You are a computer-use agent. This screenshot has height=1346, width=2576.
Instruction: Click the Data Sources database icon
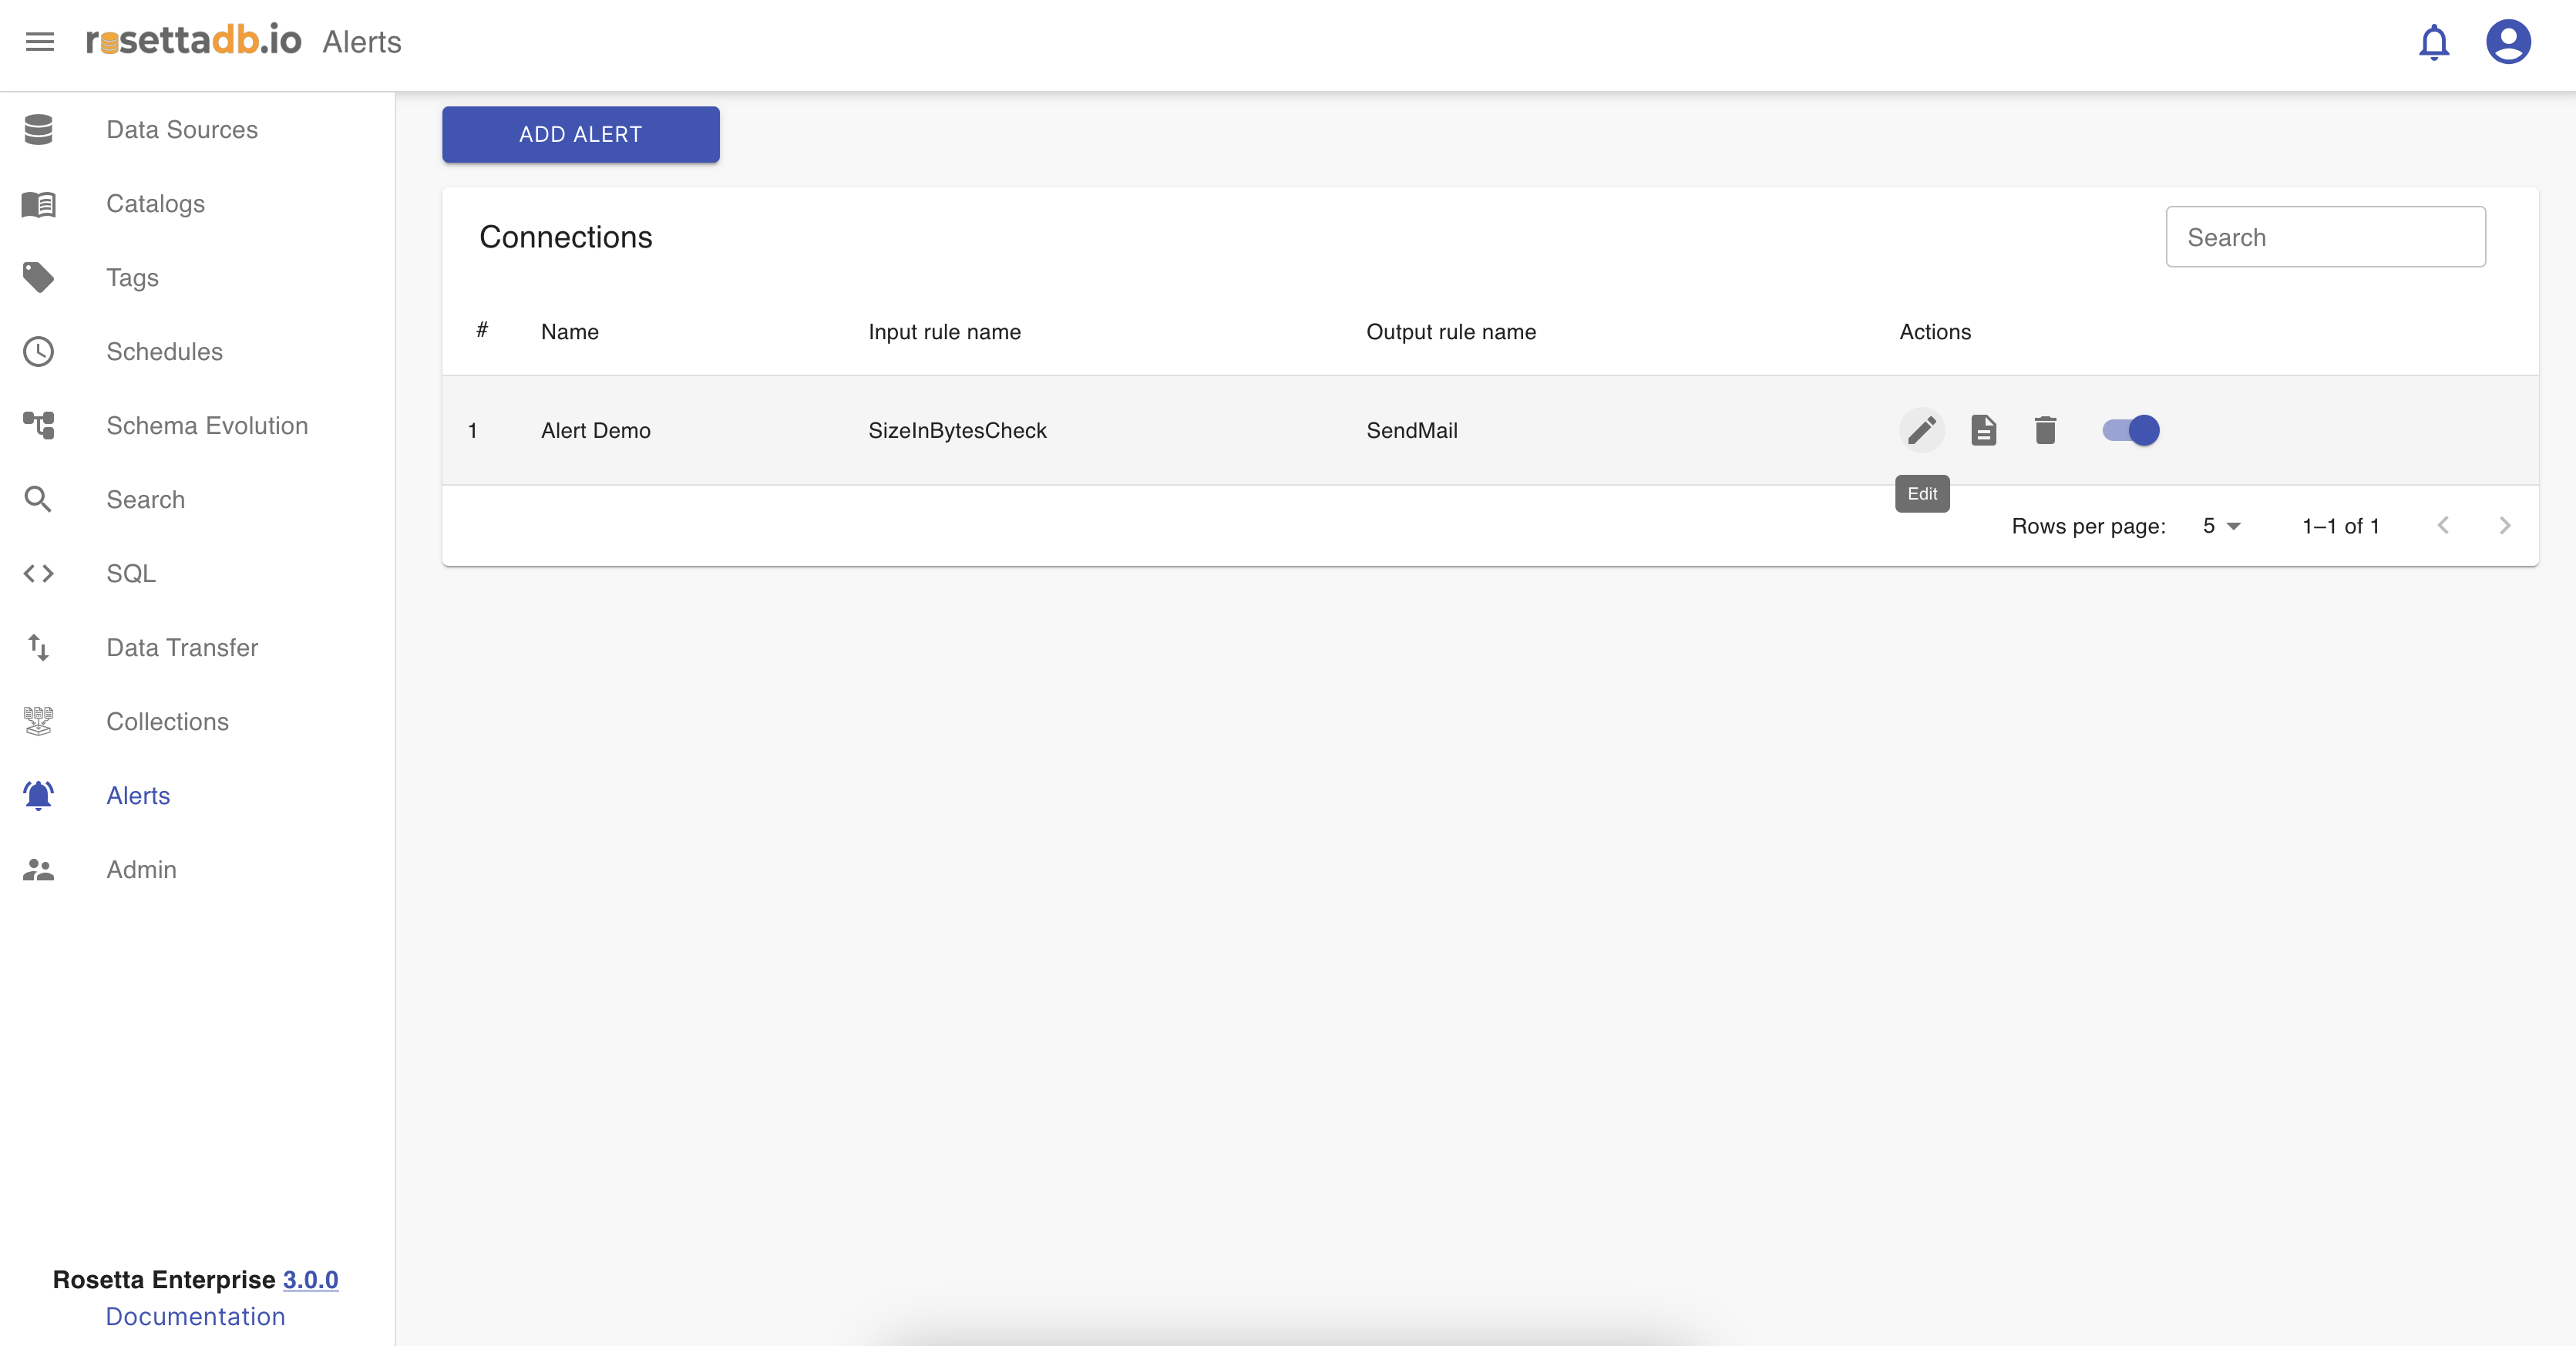click(38, 129)
